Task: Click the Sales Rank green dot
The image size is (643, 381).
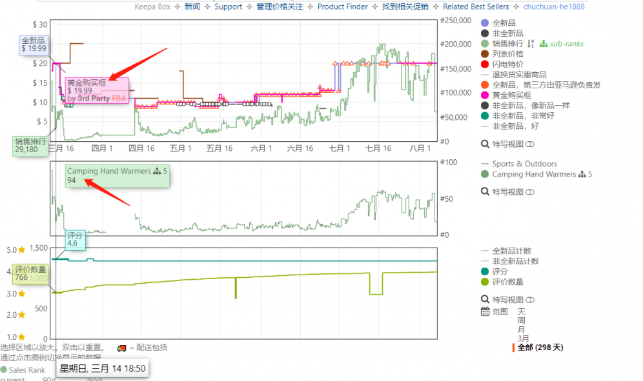Action: pyautogui.click(x=4, y=369)
